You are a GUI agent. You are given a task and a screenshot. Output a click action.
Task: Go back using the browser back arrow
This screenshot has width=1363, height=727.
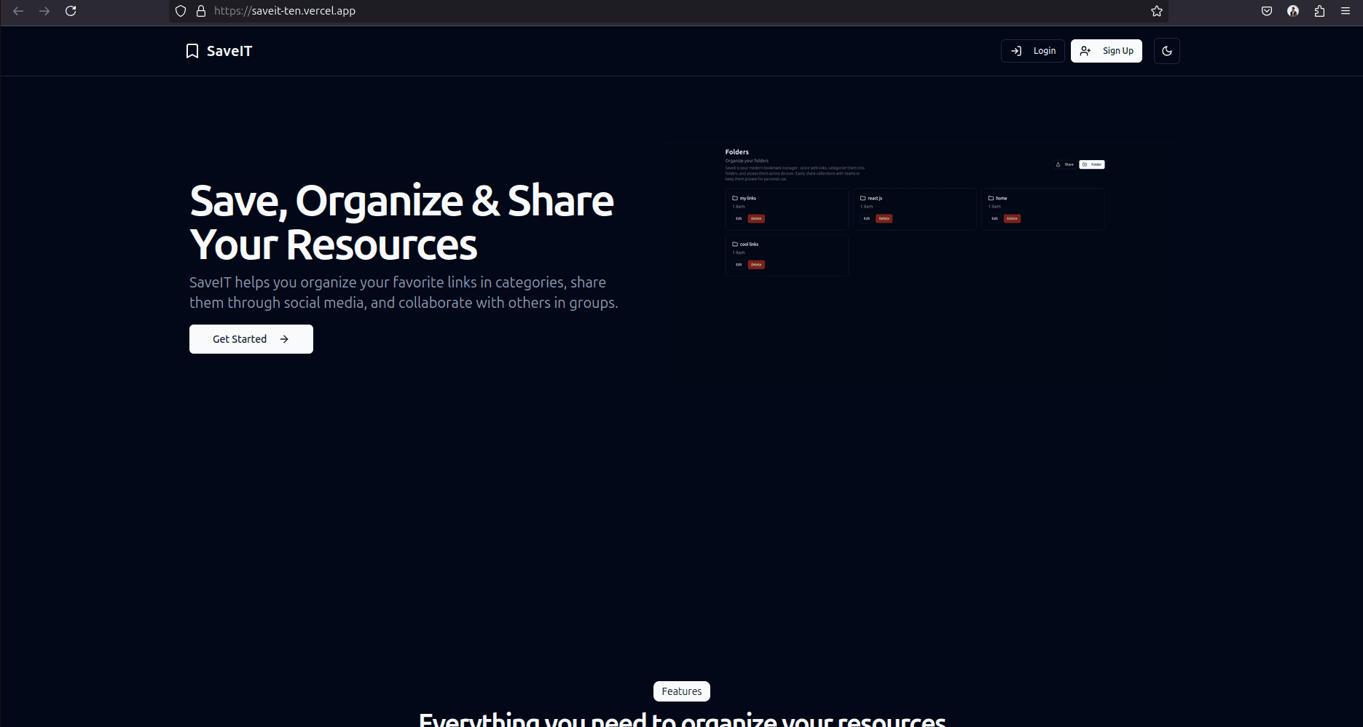click(x=18, y=11)
